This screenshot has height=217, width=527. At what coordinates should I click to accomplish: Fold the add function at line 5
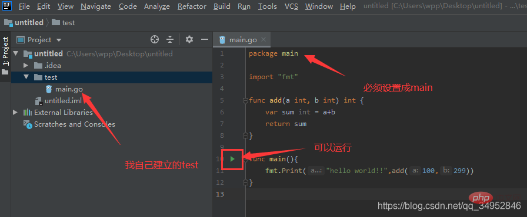[x=245, y=100]
